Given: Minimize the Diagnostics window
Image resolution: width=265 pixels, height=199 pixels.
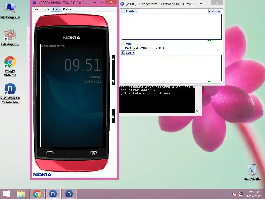Looking at the screenshot, I should point(201,3).
